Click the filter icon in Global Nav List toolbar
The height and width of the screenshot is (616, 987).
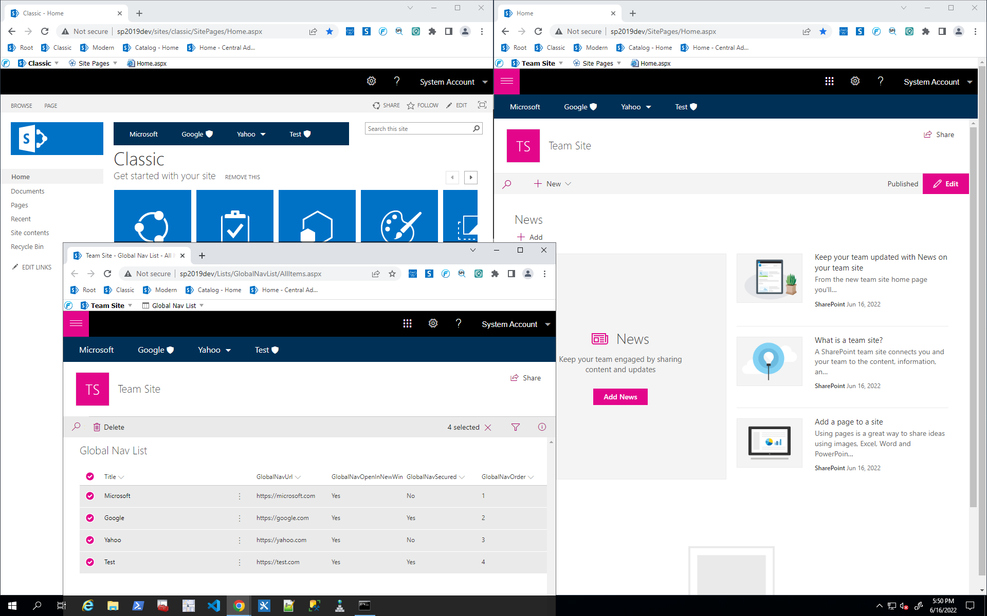click(516, 427)
